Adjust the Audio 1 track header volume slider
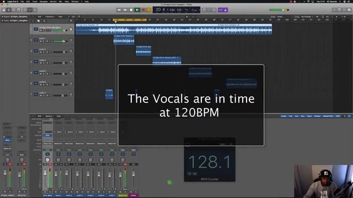Screen dimensions: 353x198 (x=60, y=41)
